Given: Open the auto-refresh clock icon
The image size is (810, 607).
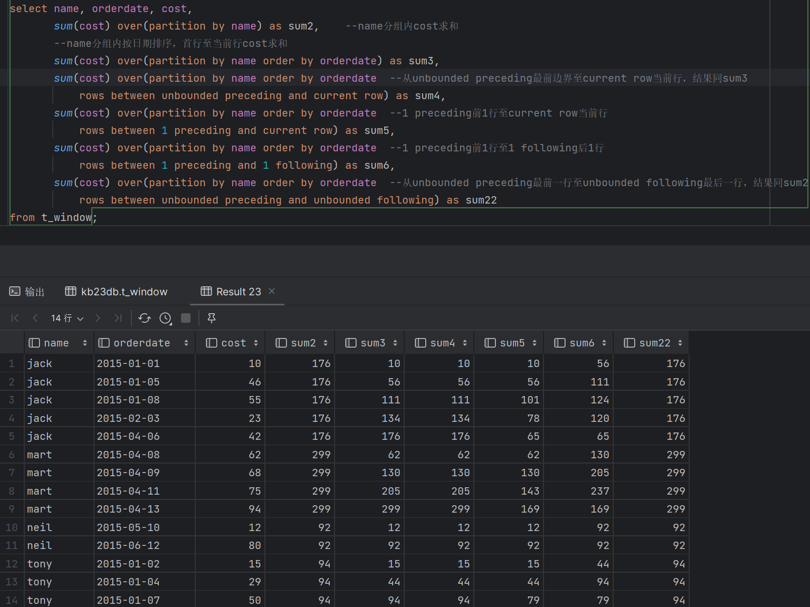Looking at the screenshot, I should 166,318.
